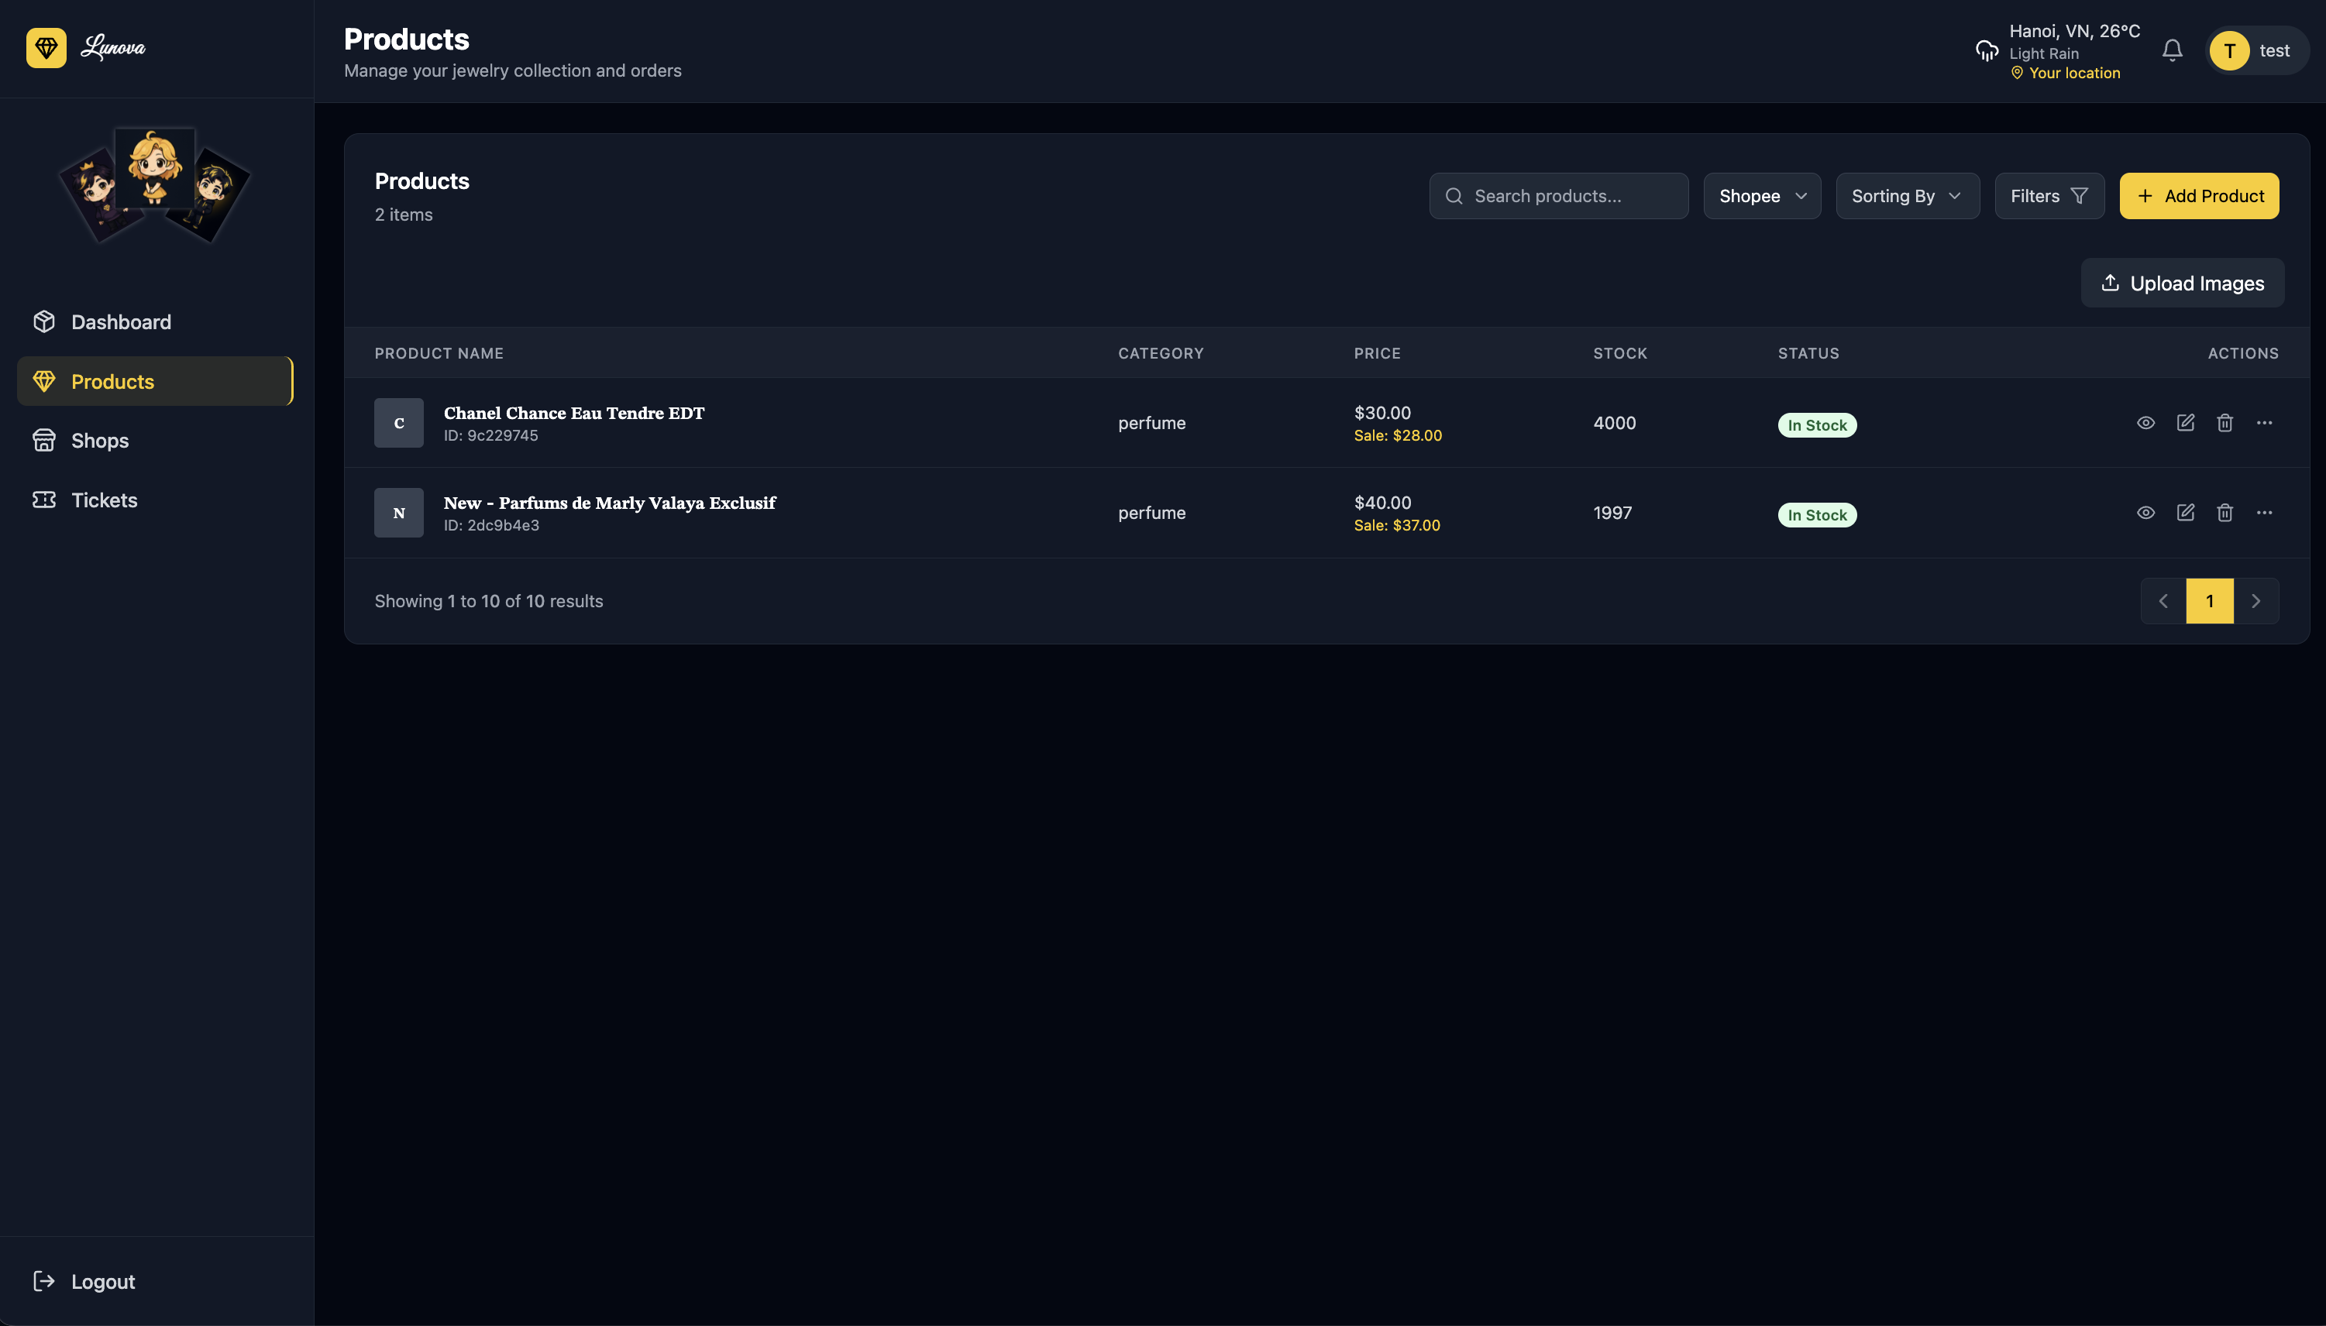Image resolution: width=2326 pixels, height=1326 pixels.
Task: Expand the Shopee shop dropdown
Action: pos(1762,196)
